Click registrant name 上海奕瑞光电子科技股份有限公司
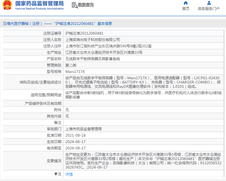226x181 pixels. pyautogui.click(x=93, y=40)
